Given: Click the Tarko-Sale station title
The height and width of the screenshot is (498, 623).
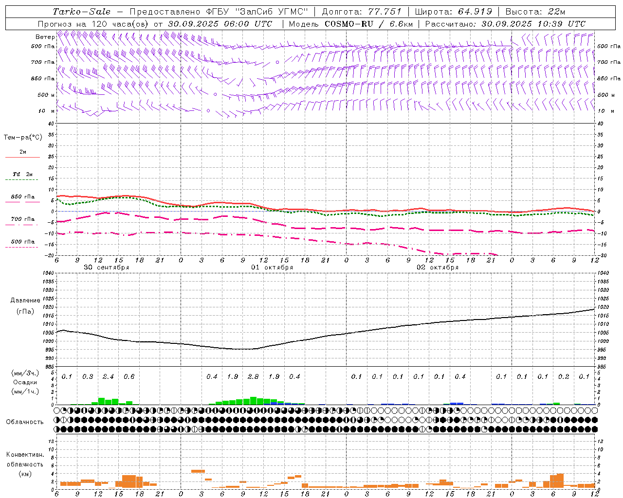Looking at the screenshot, I should coord(82,12).
